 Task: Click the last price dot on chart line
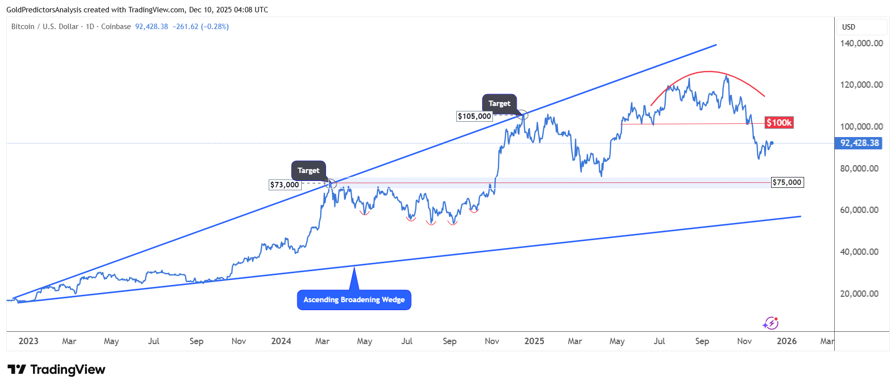pyautogui.click(x=772, y=143)
